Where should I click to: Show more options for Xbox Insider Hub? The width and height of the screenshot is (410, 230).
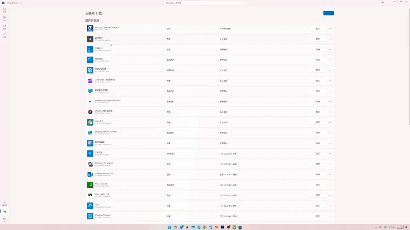pos(330,195)
